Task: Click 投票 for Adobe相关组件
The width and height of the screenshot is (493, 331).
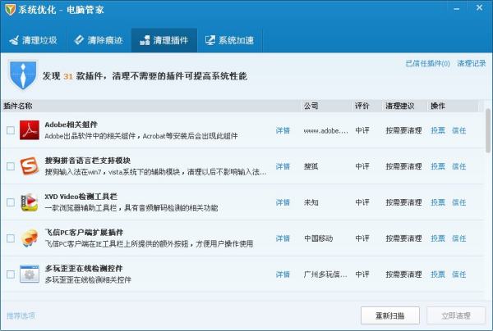Action: [x=438, y=130]
